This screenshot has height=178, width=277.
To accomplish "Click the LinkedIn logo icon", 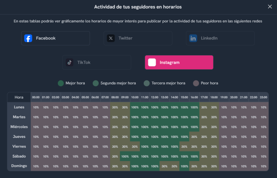I will click(193, 38).
